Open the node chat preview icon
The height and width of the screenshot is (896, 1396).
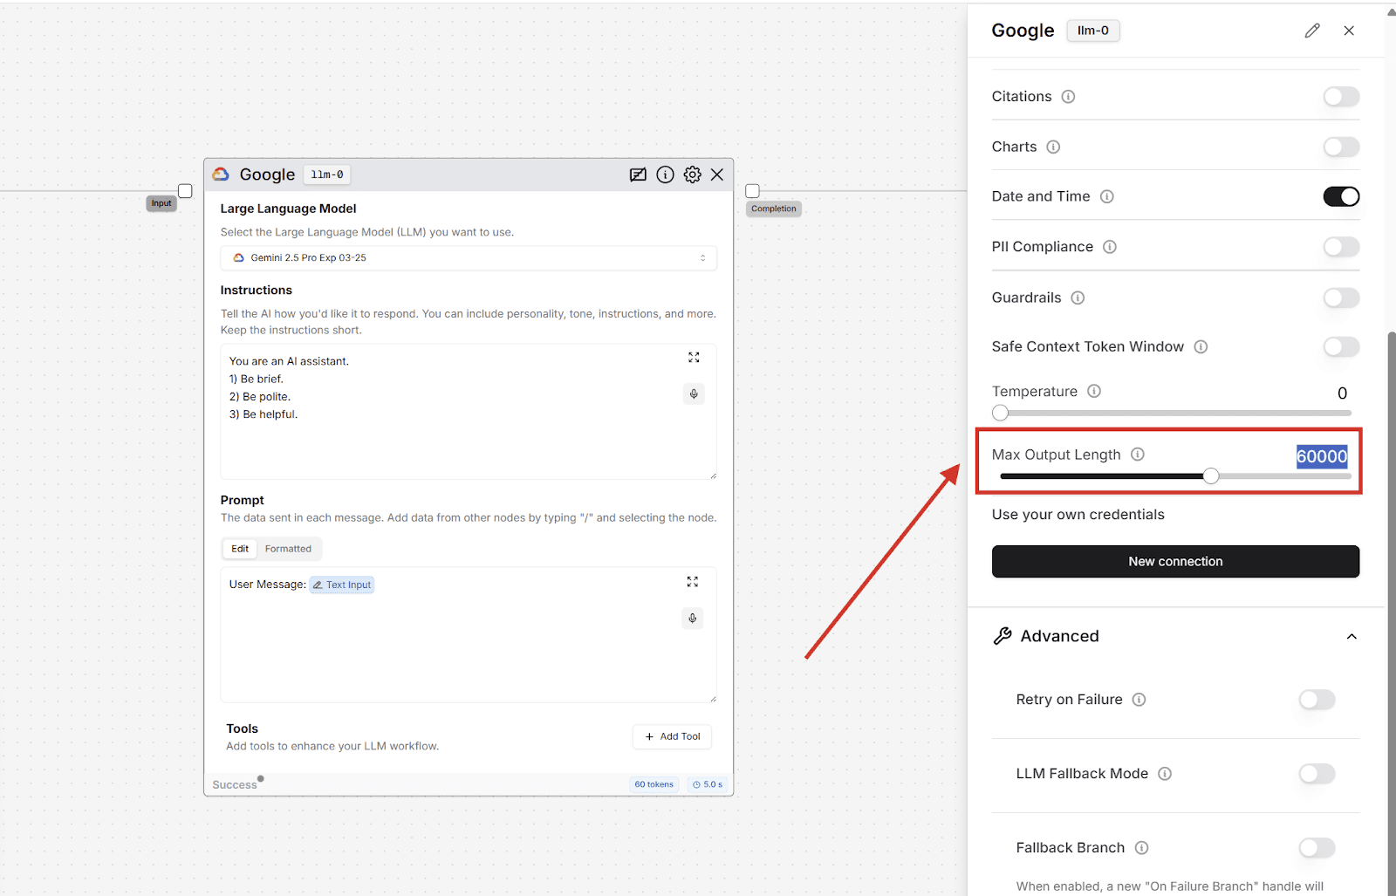pos(638,174)
